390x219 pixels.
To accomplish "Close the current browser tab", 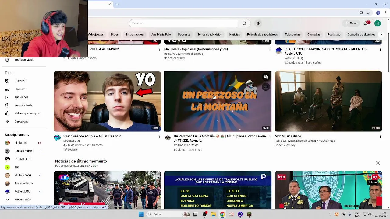I will point(110,4).
